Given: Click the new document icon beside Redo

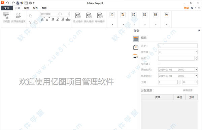Looking at the screenshot, I should pos(18,3).
